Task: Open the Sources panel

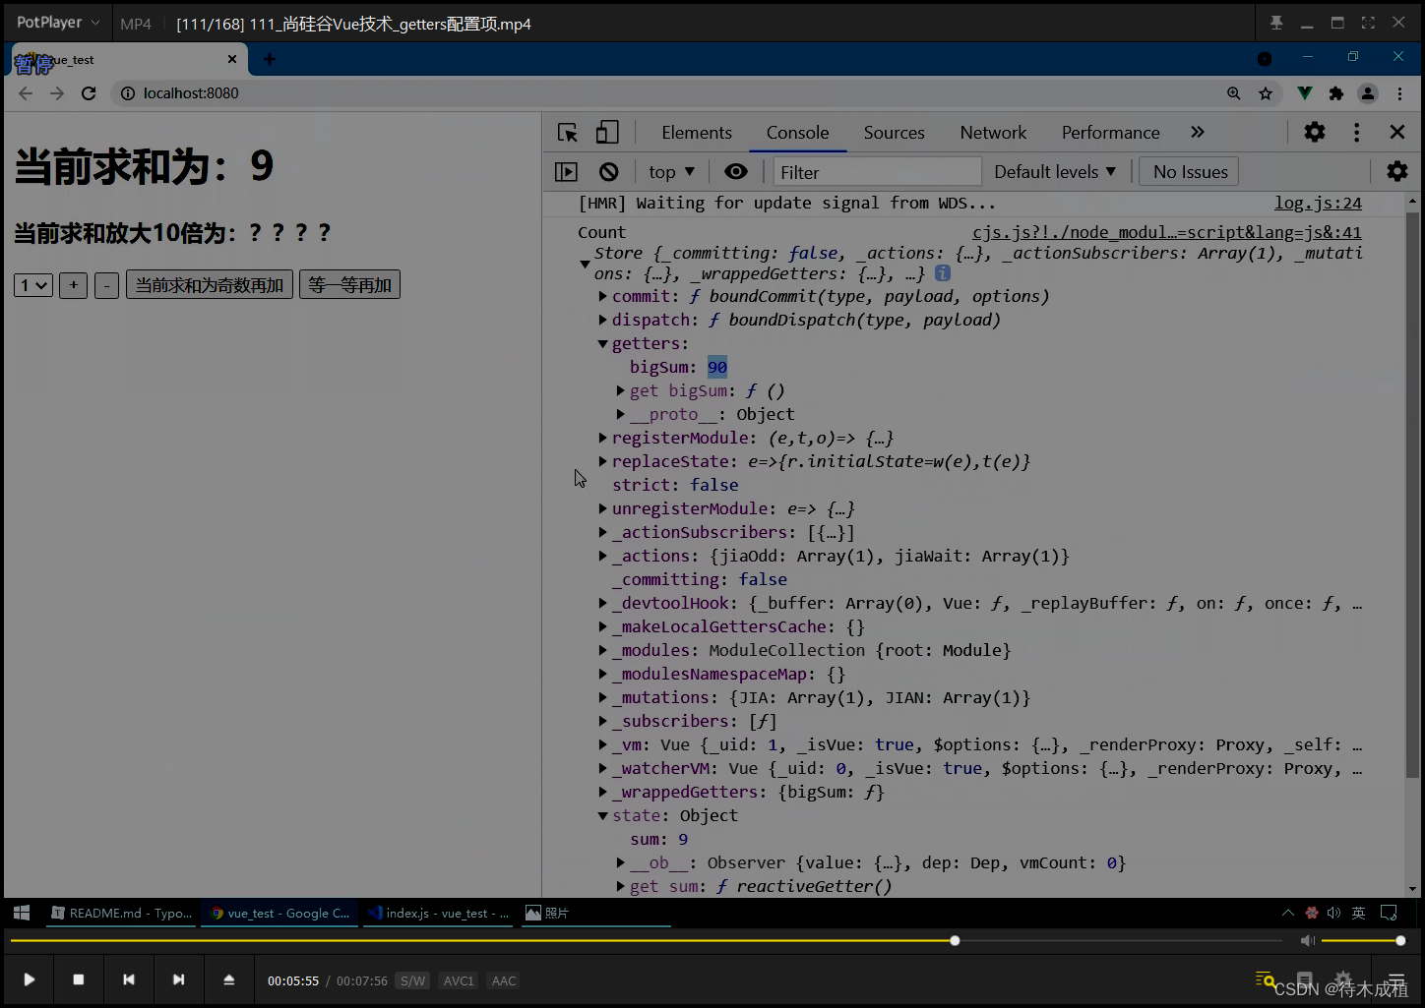Action: pos(893,132)
